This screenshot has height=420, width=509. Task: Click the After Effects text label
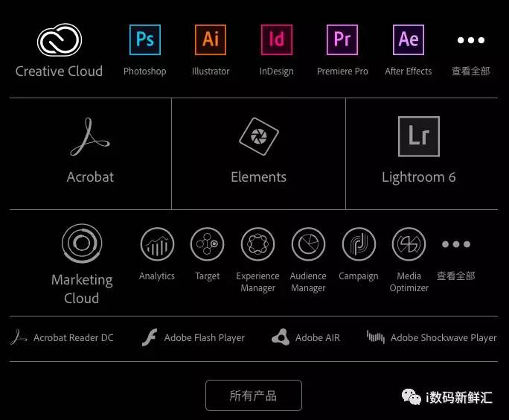(409, 71)
